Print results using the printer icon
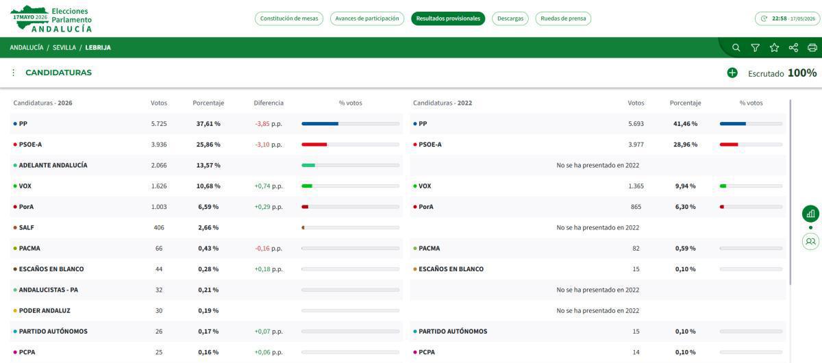The height and width of the screenshot is (363, 822). pyautogui.click(x=812, y=47)
